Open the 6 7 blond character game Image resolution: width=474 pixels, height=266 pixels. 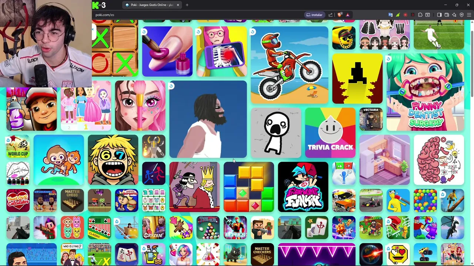click(x=113, y=160)
